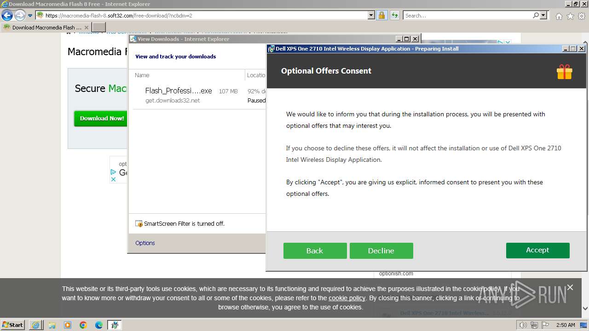Click the Accept button in installer
This screenshot has height=331, width=589.
(x=537, y=250)
